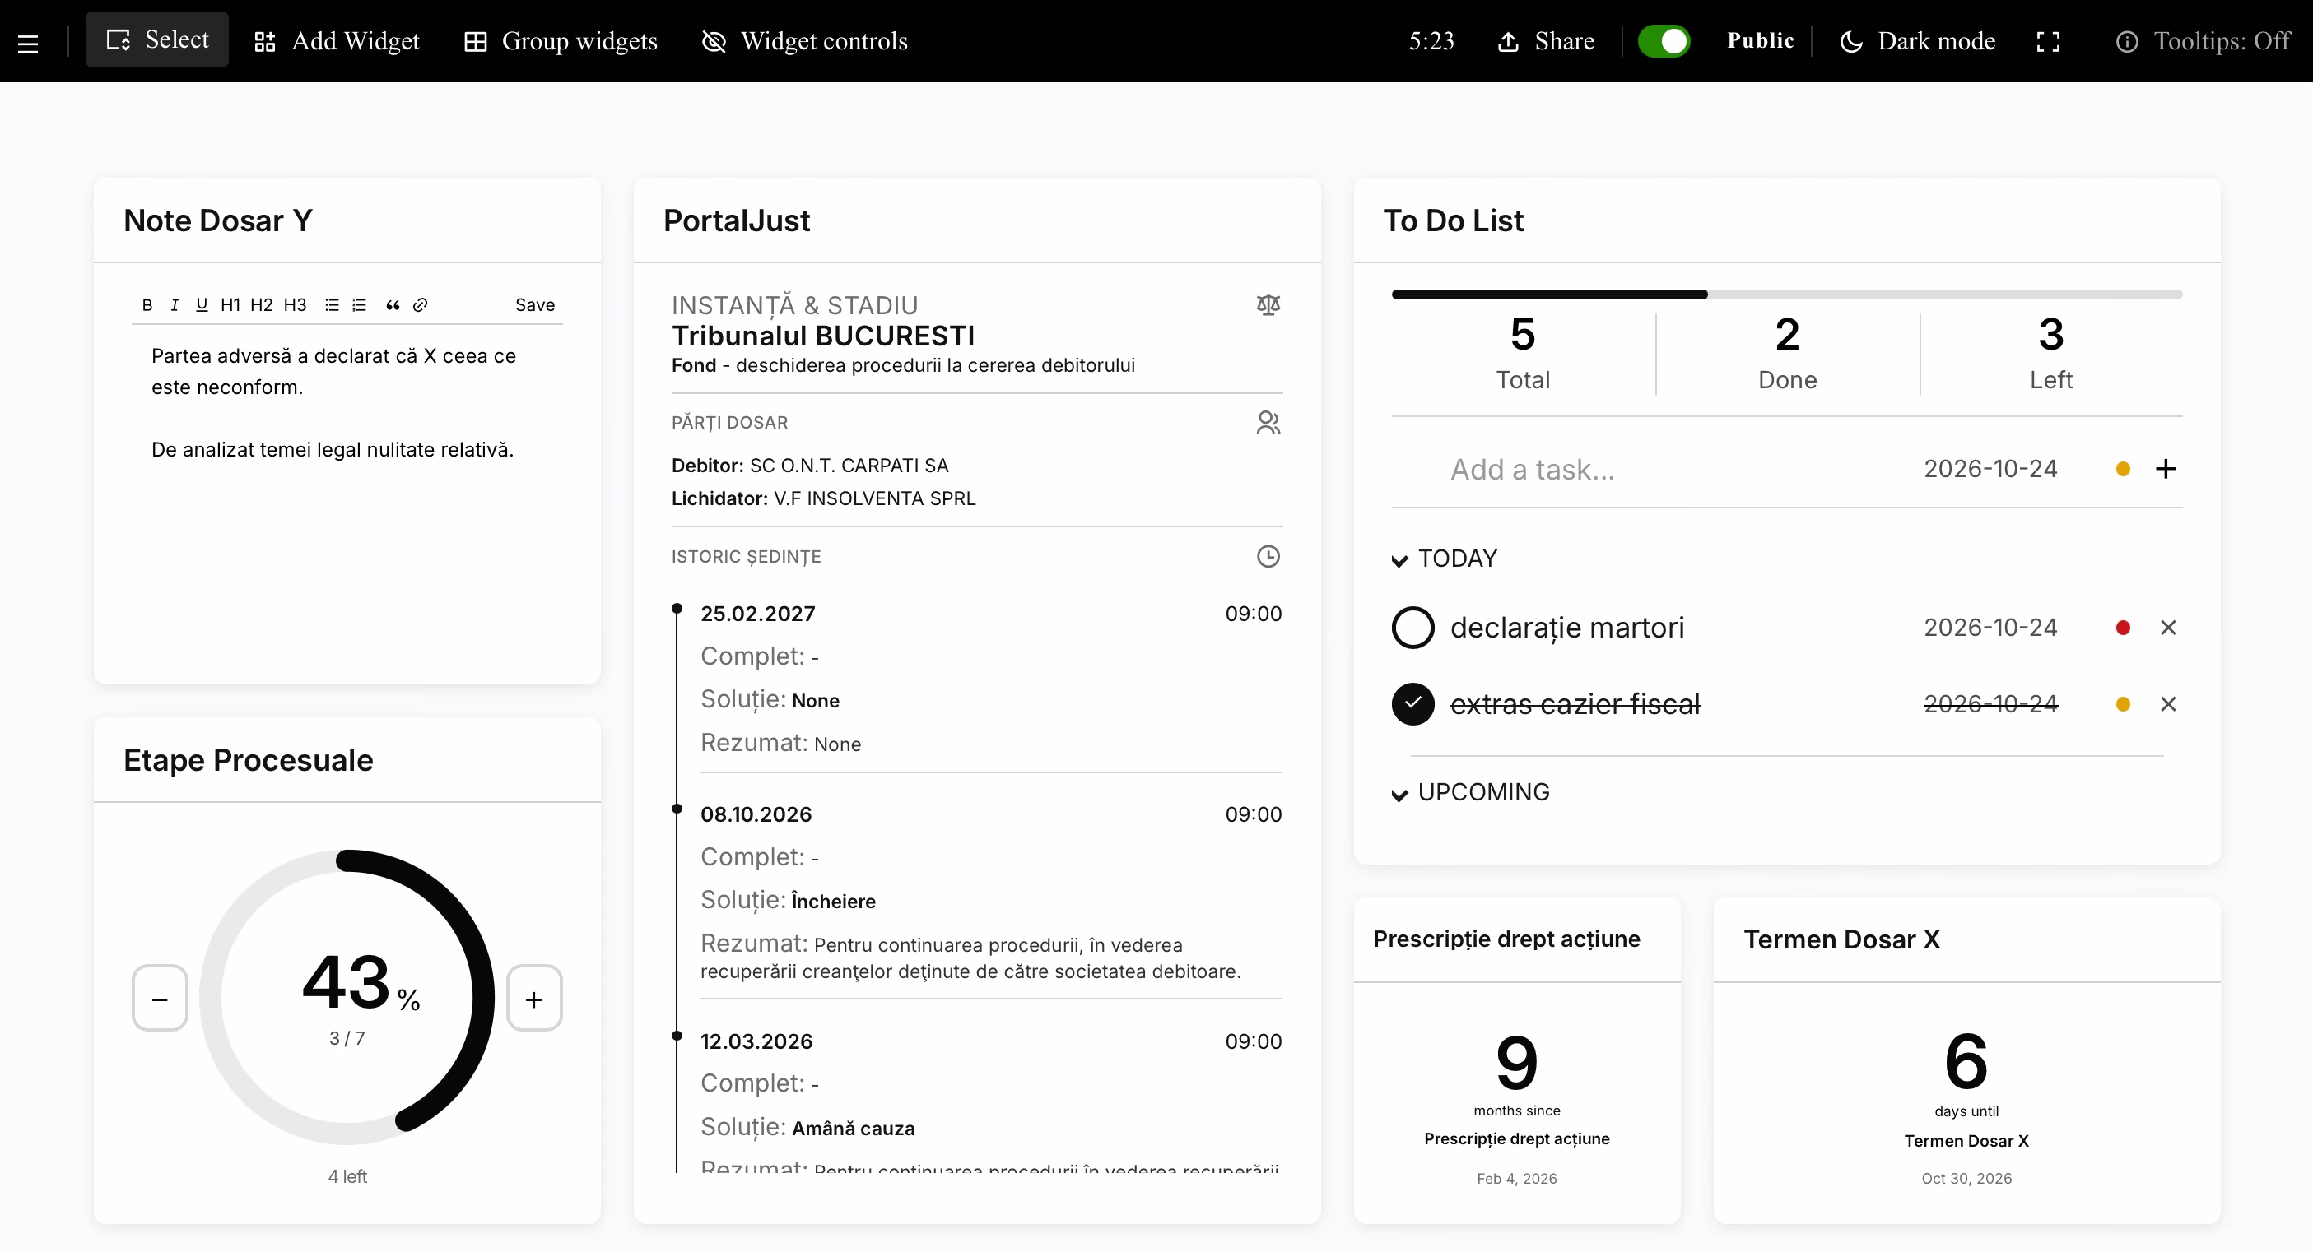Image resolution: width=2313 pixels, height=1252 pixels.
Task: Click the hearing history clock icon
Action: 1268,556
